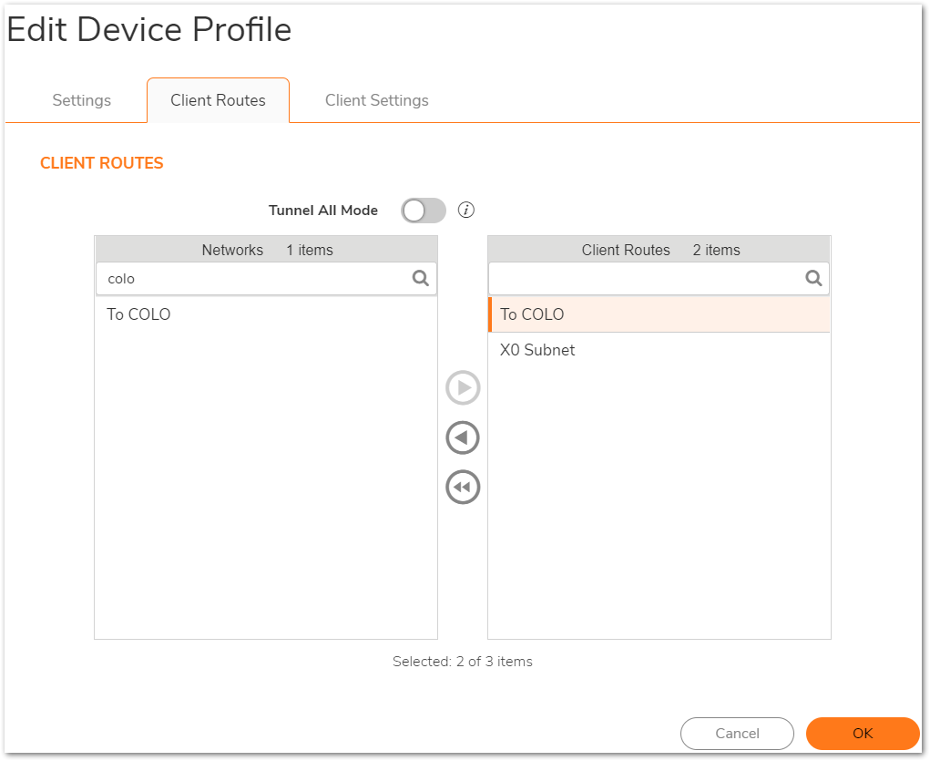Screen dimensions: 930x761
Task: Click the Edit Device Profile title
Action: point(148,29)
